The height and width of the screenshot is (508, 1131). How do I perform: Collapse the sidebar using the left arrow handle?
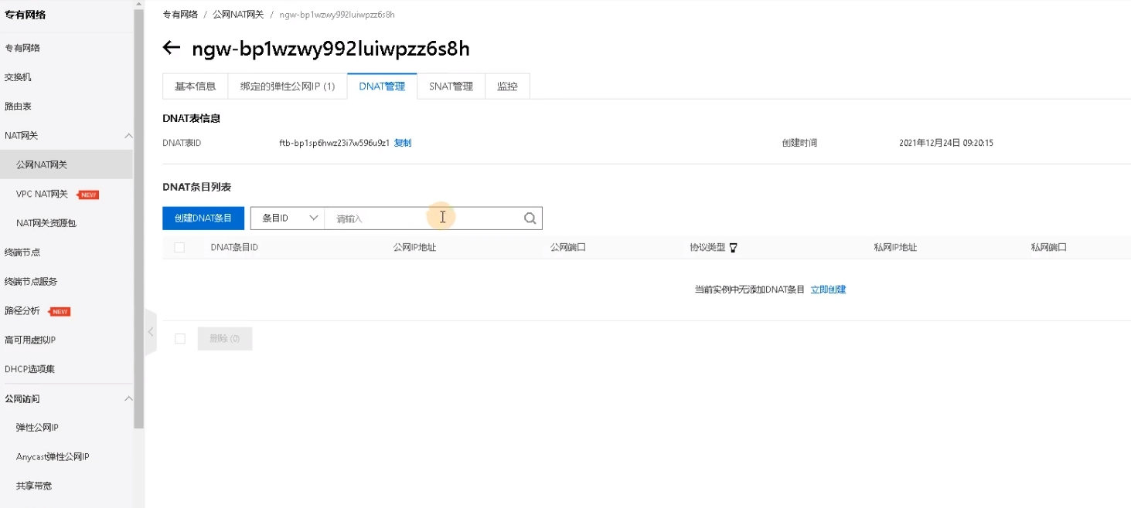click(x=150, y=330)
